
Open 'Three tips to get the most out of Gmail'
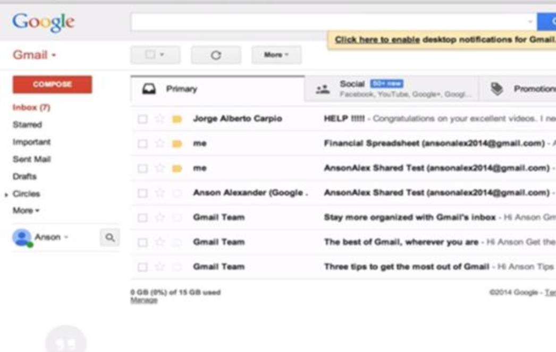[x=407, y=267]
